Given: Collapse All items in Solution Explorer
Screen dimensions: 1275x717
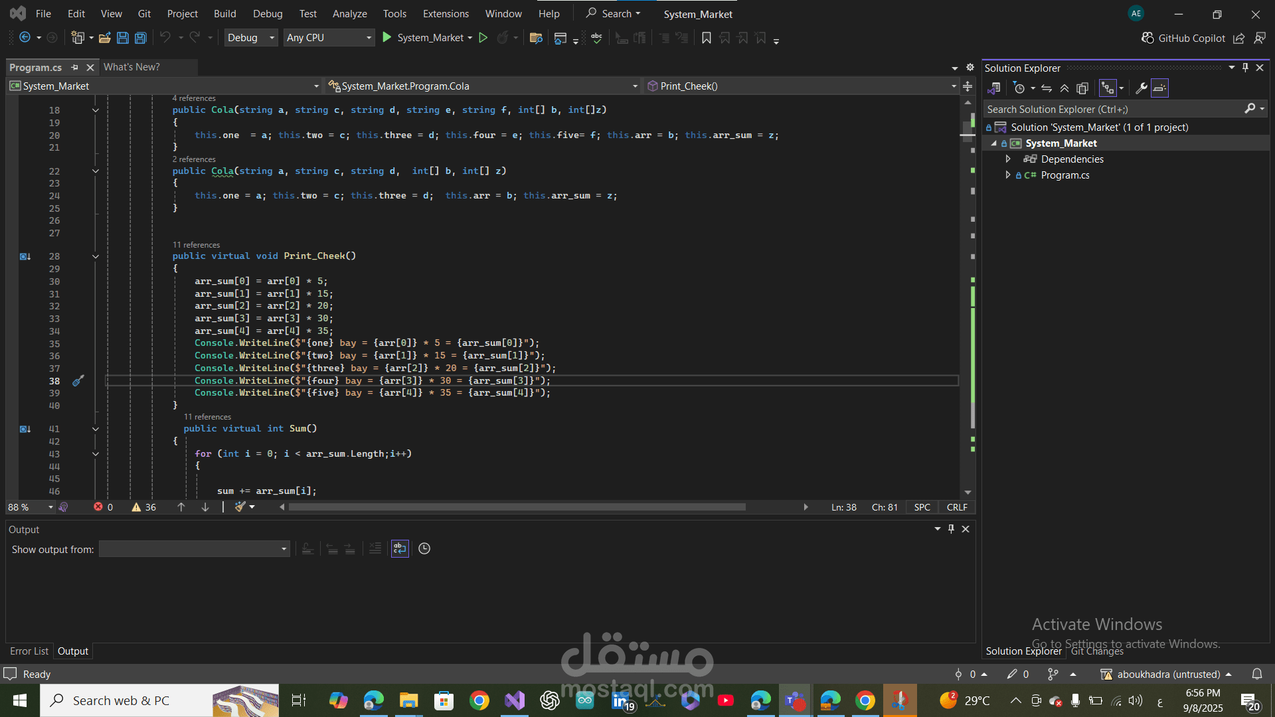Looking at the screenshot, I should 1064,88.
